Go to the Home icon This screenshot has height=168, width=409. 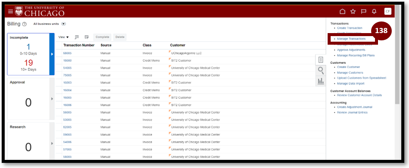[x=343, y=12]
